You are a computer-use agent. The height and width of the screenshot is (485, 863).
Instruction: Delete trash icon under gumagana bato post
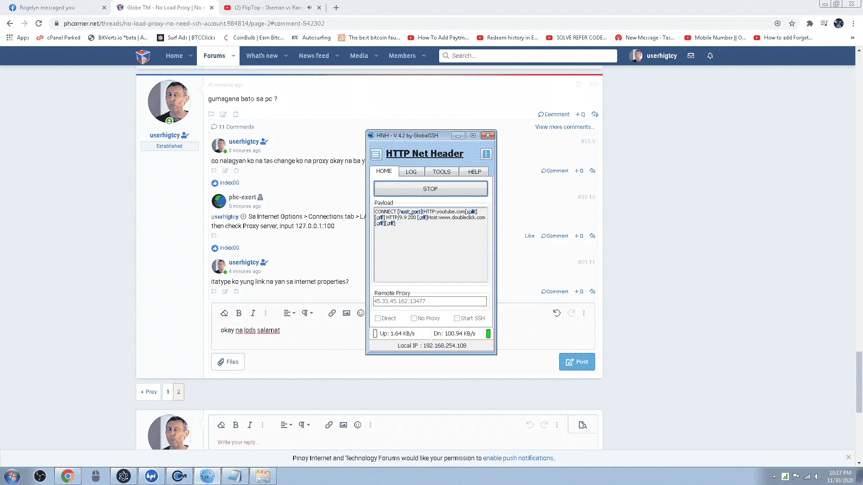(236, 115)
